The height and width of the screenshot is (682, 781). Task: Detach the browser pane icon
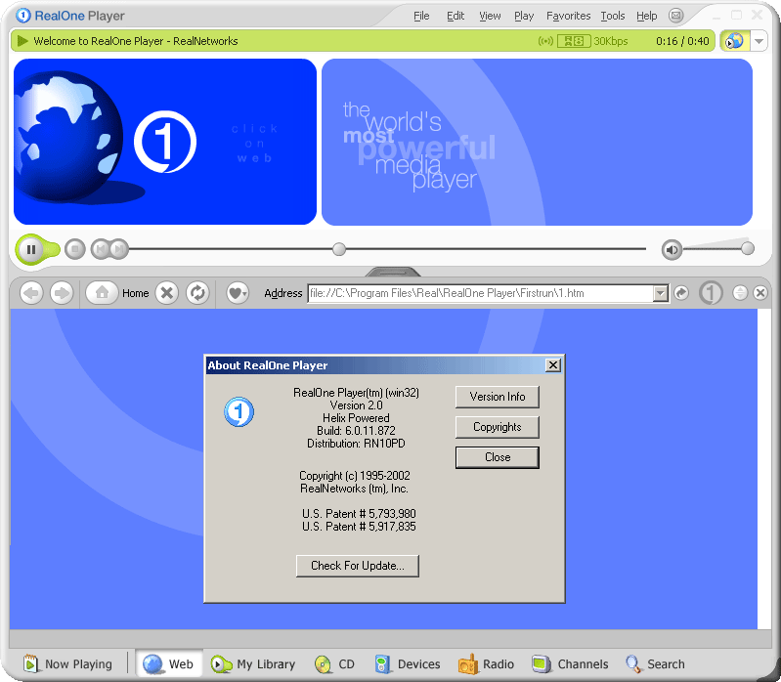point(740,293)
